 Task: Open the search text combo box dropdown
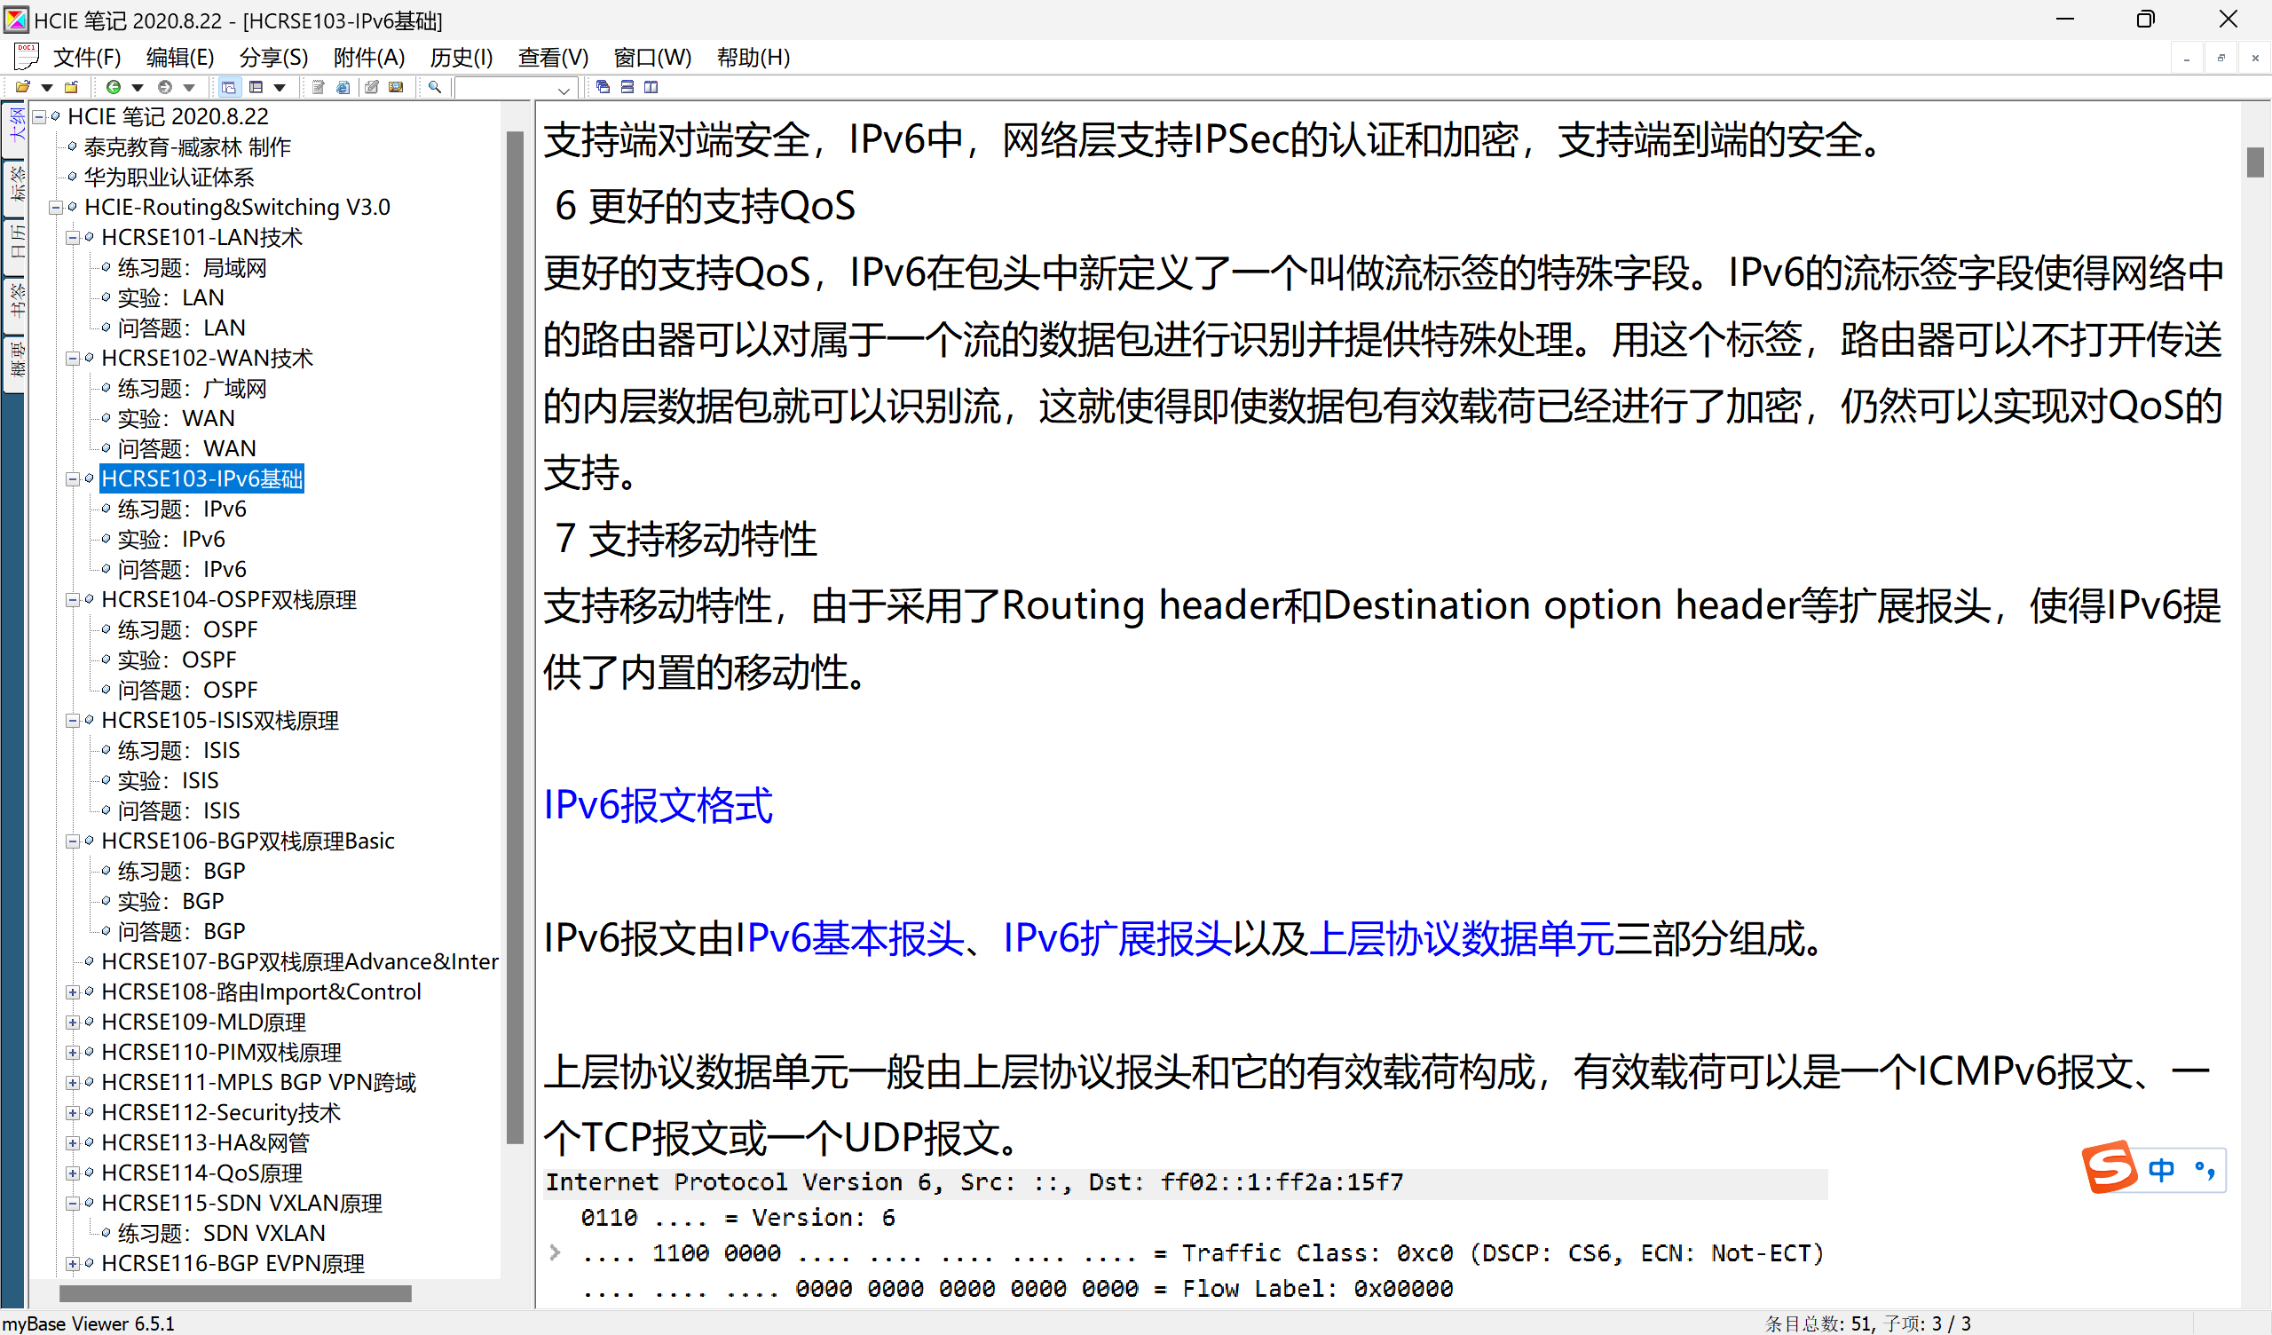coord(564,90)
